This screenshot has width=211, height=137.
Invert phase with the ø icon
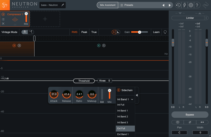point(190,122)
